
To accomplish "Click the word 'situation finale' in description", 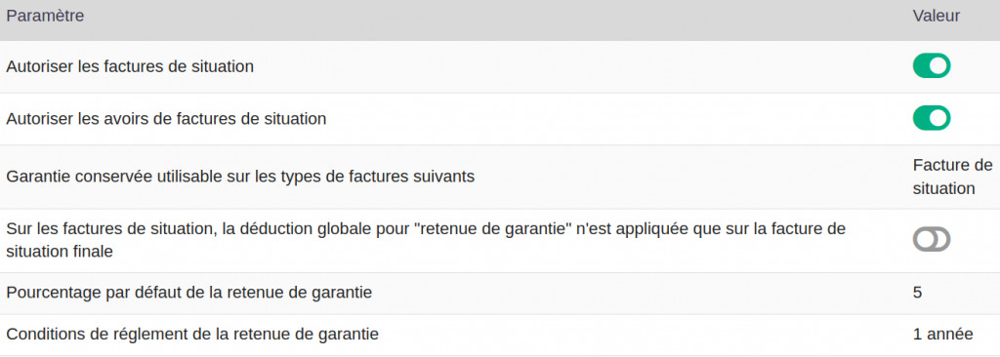I will (x=60, y=252).
